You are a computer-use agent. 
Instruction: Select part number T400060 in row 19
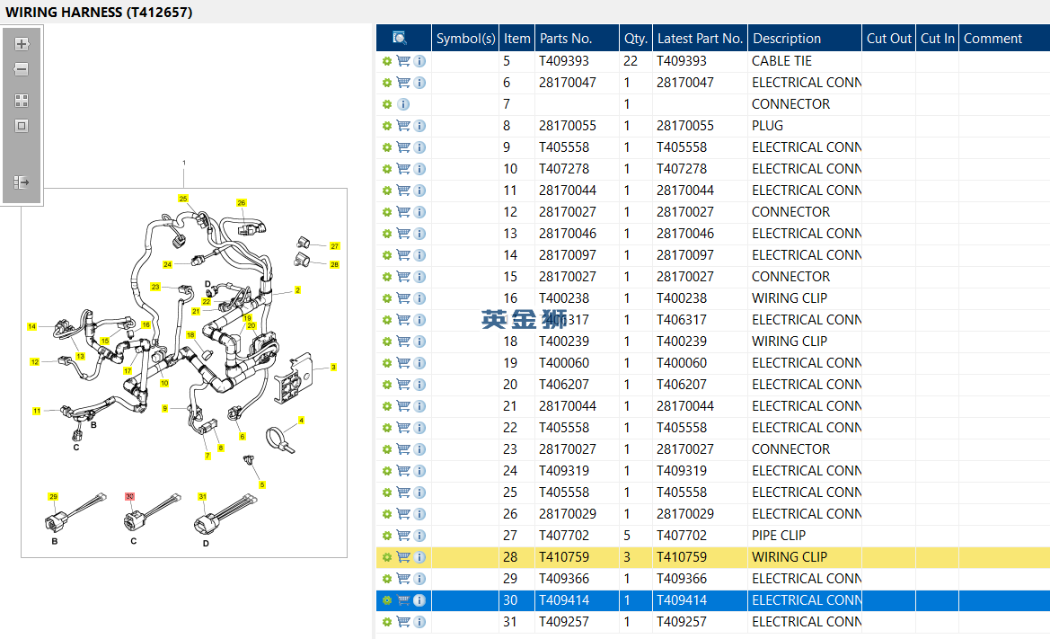tap(564, 363)
